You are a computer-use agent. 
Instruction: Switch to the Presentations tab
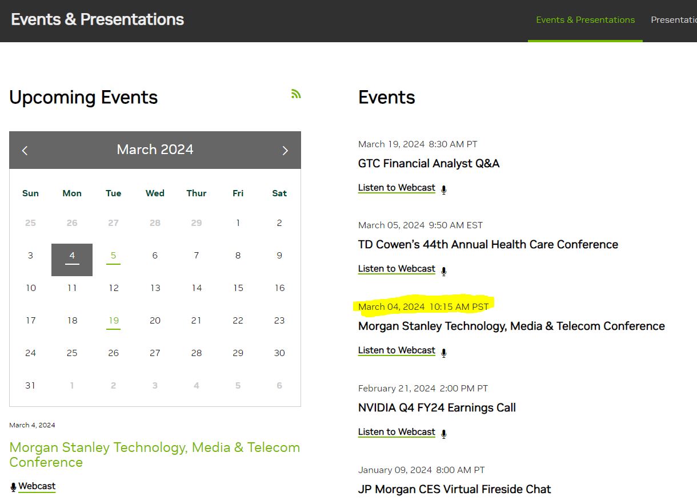click(674, 20)
